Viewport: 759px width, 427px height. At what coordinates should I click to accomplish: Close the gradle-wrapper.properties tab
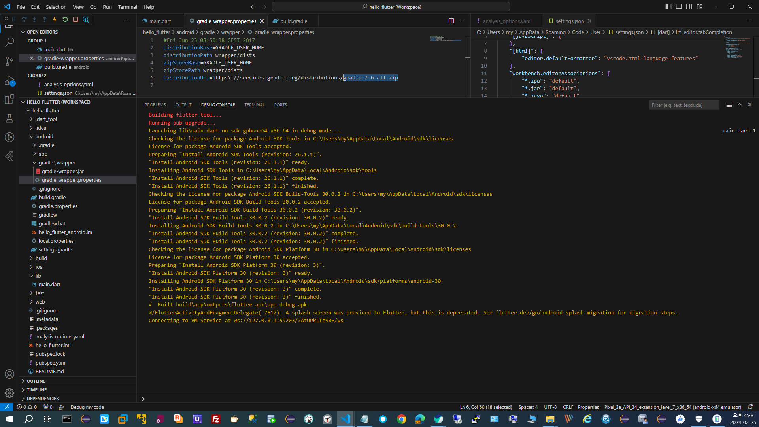pyautogui.click(x=262, y=21)
